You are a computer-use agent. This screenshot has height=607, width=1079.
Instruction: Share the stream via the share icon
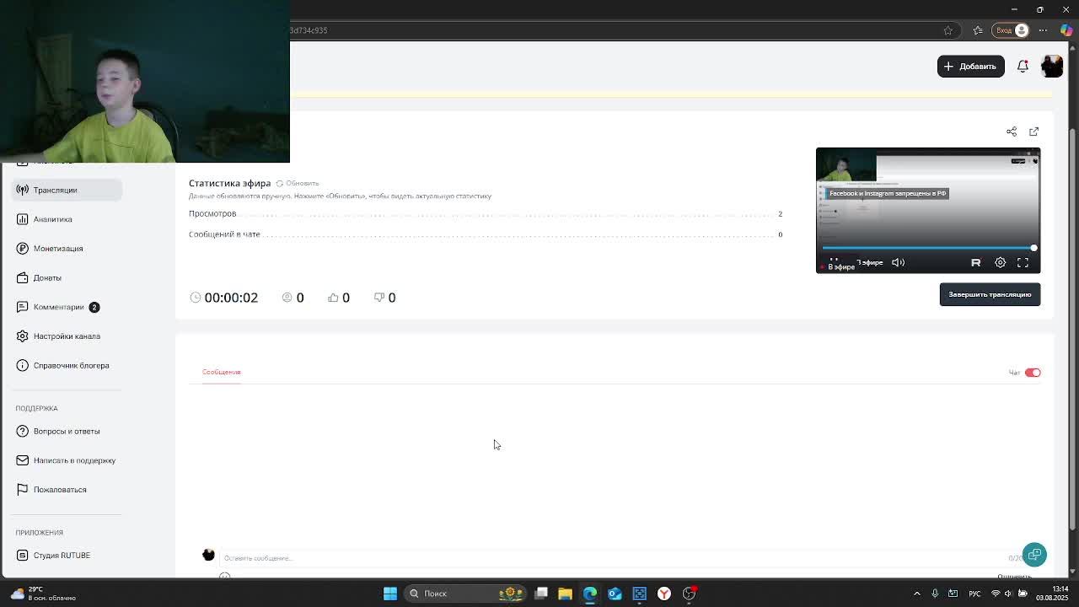click(1012, 132)
